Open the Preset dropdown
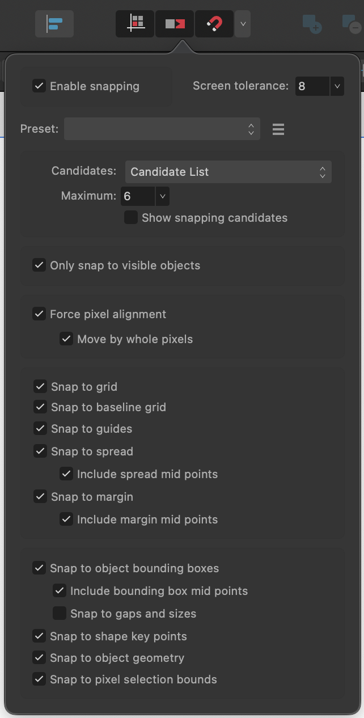Image resolution: width=364 pixels, height=718 pixels. (162, 129)
